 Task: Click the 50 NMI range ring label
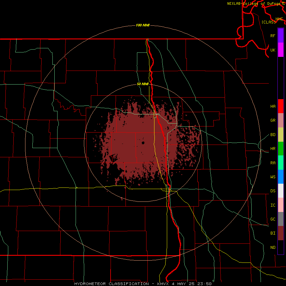[x=143, y=84]
